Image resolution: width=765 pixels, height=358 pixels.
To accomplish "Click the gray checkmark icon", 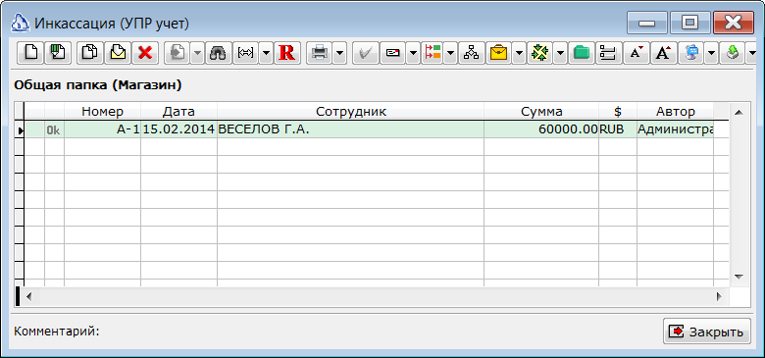I will click(x=365, y=53).
